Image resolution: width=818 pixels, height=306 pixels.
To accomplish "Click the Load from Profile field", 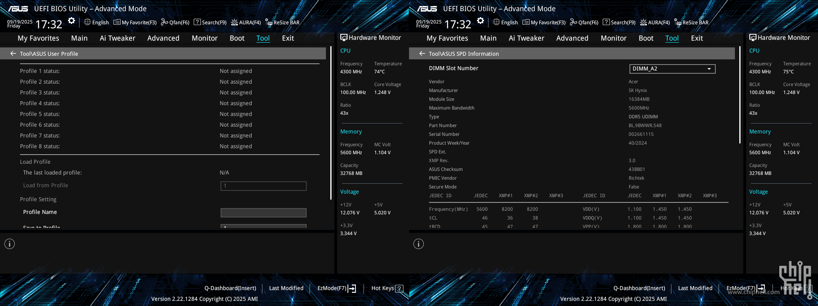I will click(x=264, y=186).
